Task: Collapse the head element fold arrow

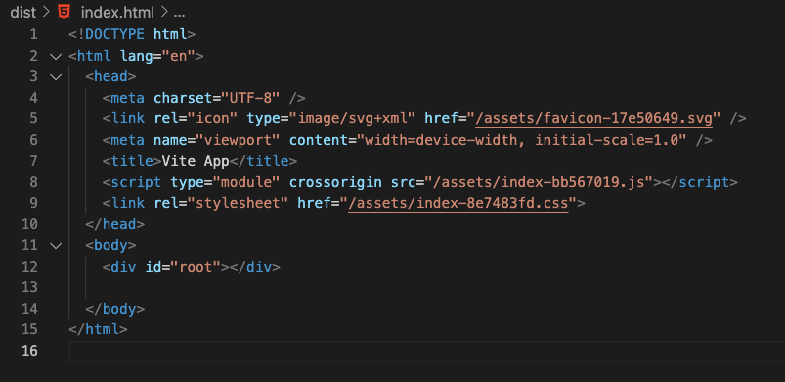Action: (56, 77)
